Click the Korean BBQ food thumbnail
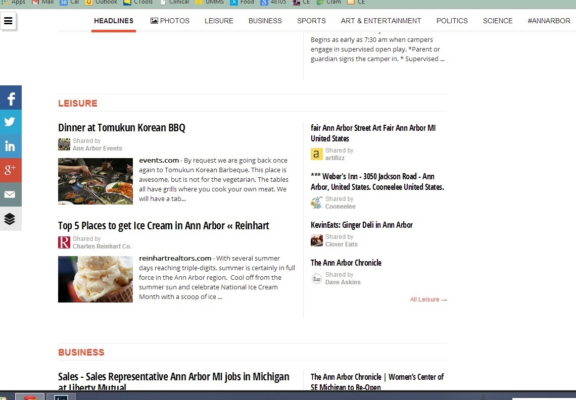The height and width of the screenshot is (400, 576). point(95,181)
